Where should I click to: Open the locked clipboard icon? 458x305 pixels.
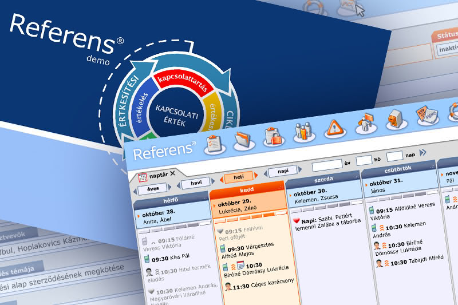pyautogui.click(x=273, y=136)
